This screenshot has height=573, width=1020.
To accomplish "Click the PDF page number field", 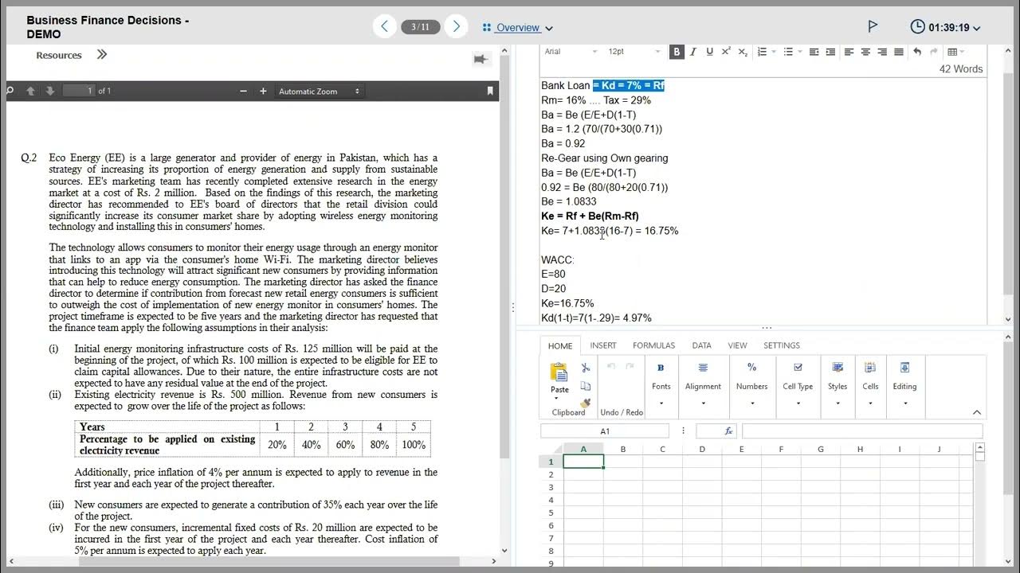I will tap(79, 91).
